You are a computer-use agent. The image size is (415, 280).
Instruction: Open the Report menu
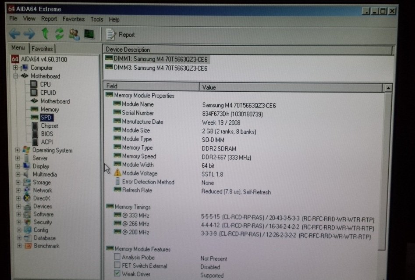(49, 19)
